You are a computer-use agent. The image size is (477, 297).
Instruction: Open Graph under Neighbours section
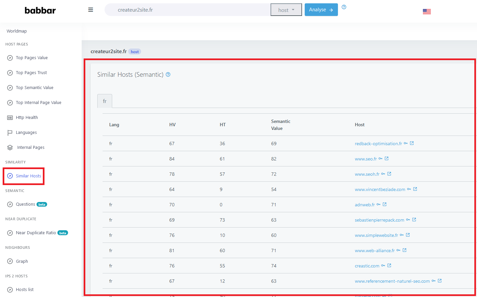click(22, 261)
